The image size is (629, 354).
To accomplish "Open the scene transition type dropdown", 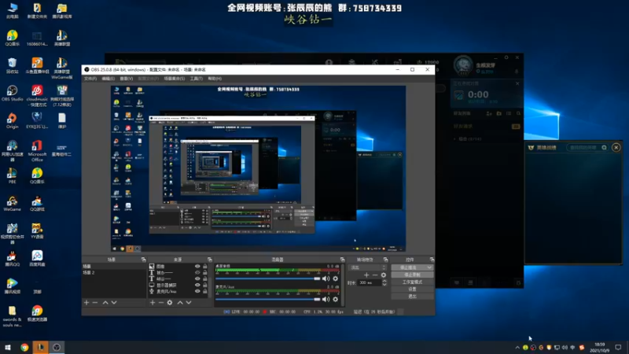I will 368,267.
